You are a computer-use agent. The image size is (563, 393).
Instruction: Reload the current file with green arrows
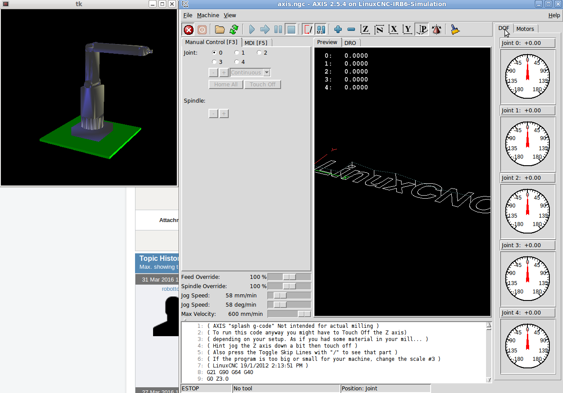coord(234,30)
